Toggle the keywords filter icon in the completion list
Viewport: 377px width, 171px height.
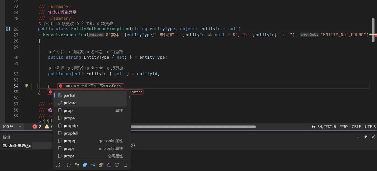tap(117, 165)
